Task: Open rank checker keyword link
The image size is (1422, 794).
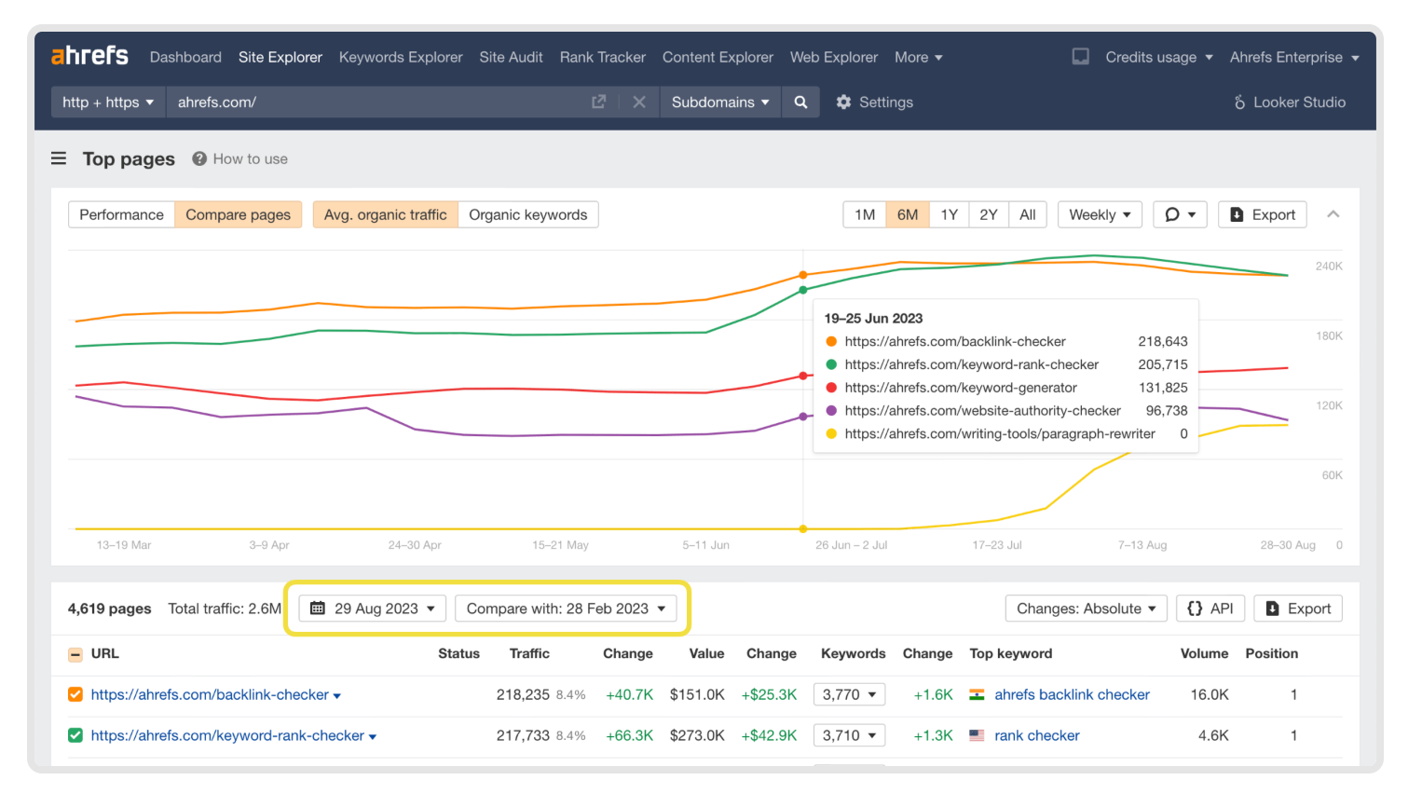Action: [1037, 735]
